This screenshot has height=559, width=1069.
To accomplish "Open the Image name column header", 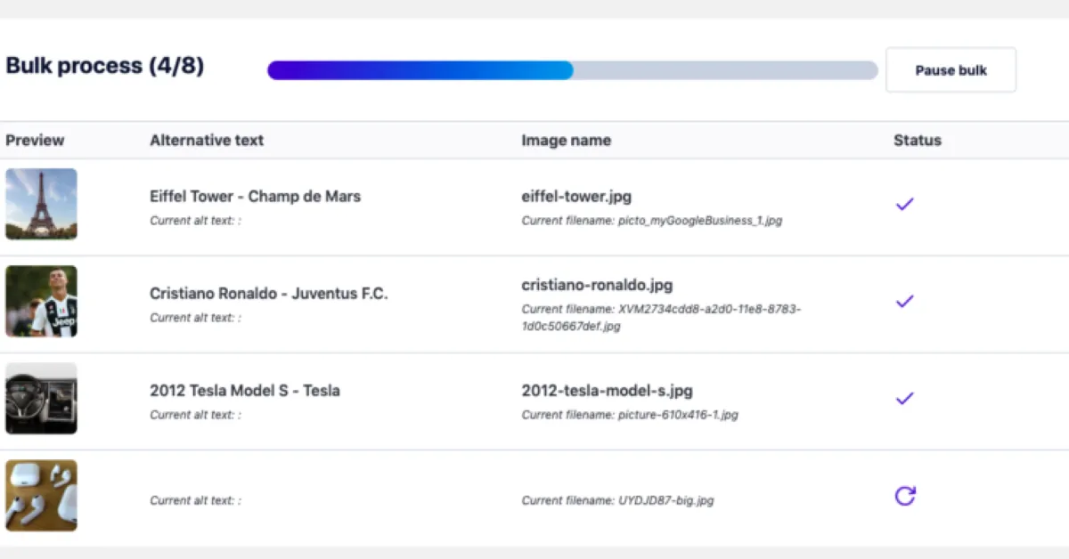I will pyautogui.click(x=566, y=140).
